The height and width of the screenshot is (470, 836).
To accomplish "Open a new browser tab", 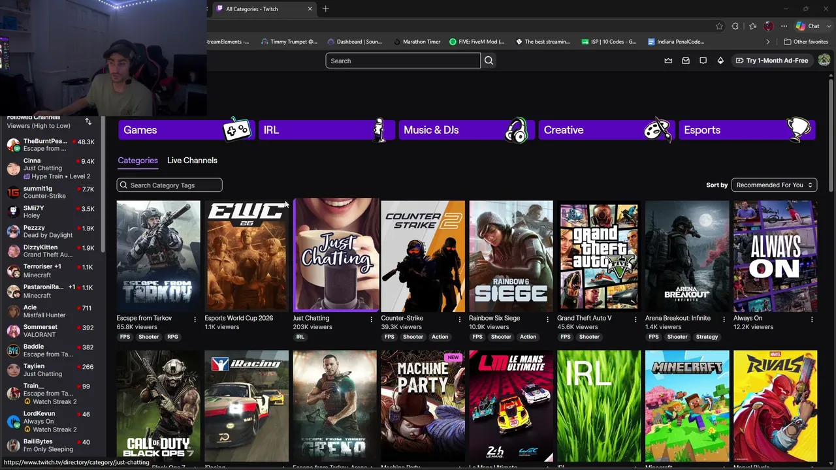I will (x=325, y=8).
